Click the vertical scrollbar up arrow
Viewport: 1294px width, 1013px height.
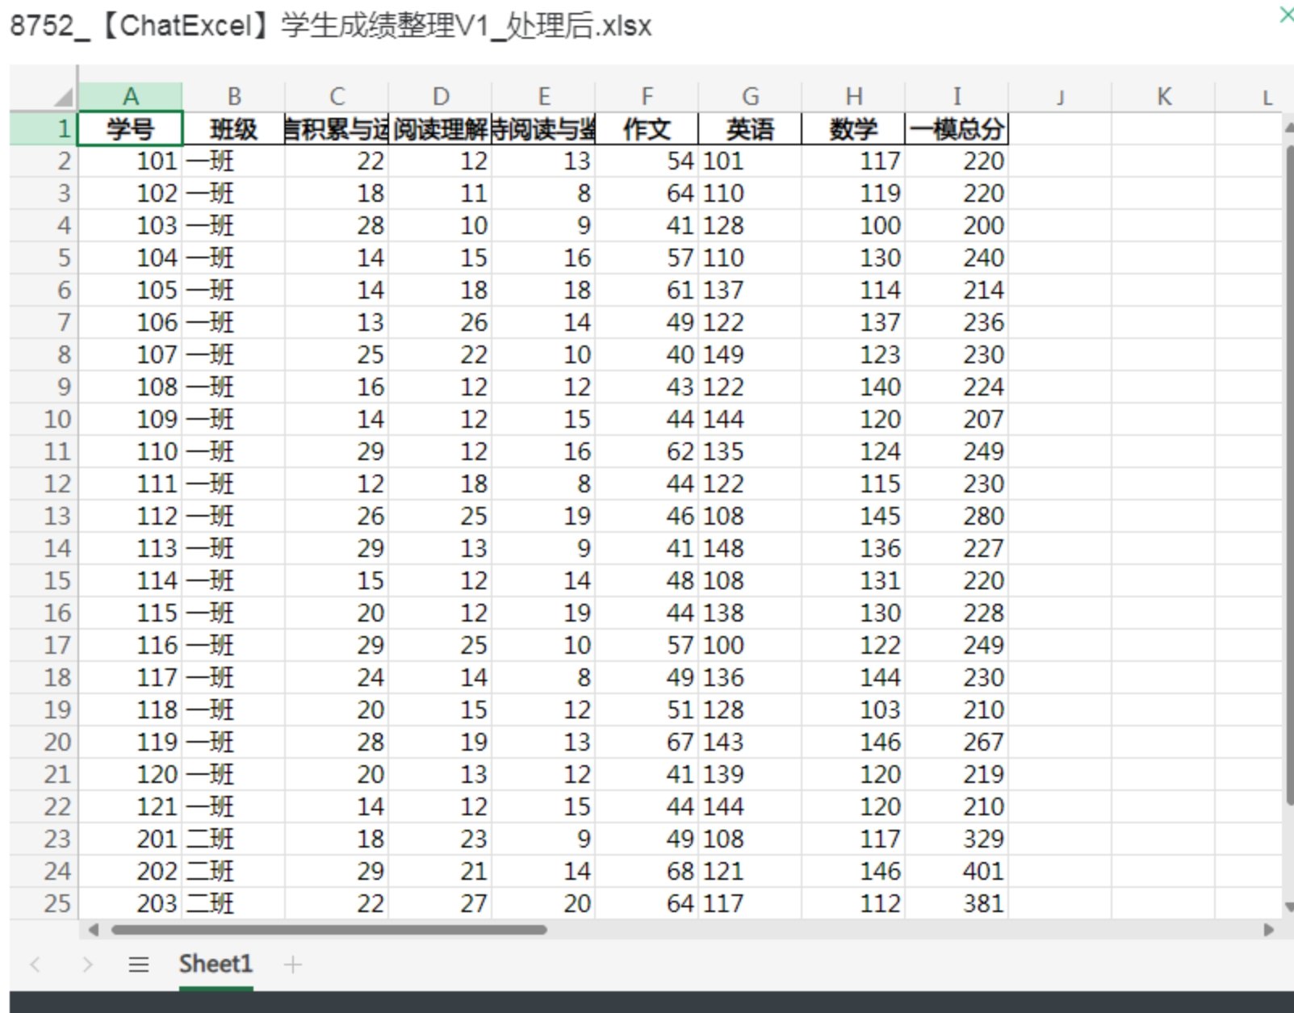pos(1287,128)
